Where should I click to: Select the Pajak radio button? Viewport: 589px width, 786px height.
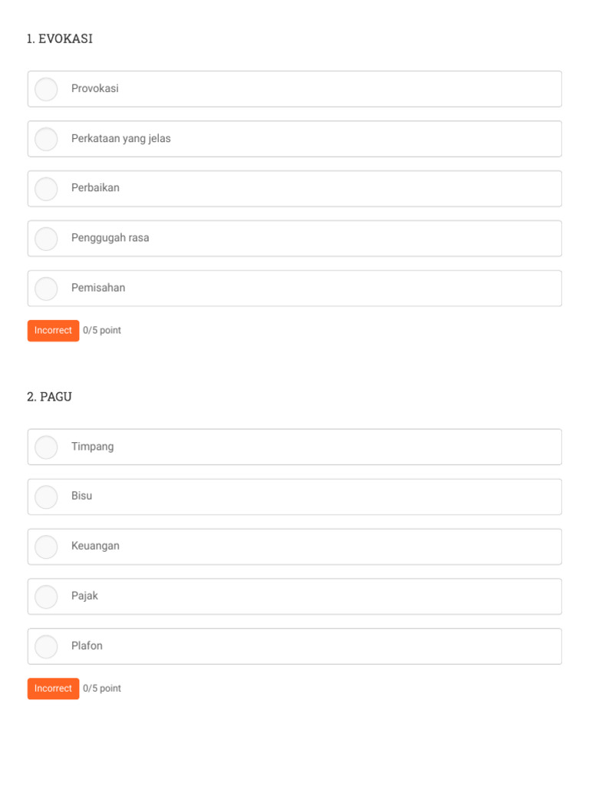46,596
